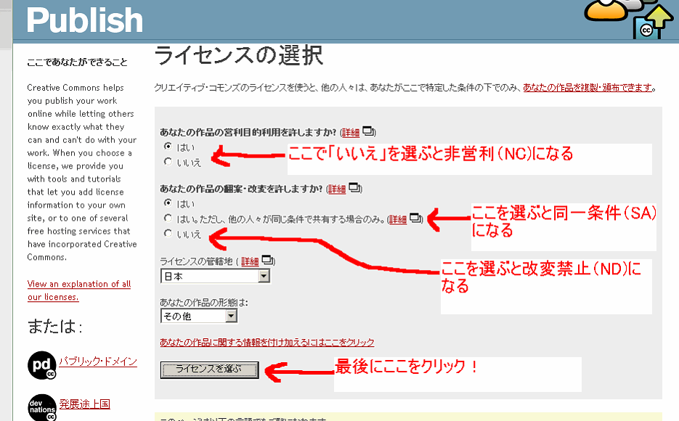Screen dimensions: 679x421
Task: Click the Publish logo in the header
Action: tap(85, 20)
